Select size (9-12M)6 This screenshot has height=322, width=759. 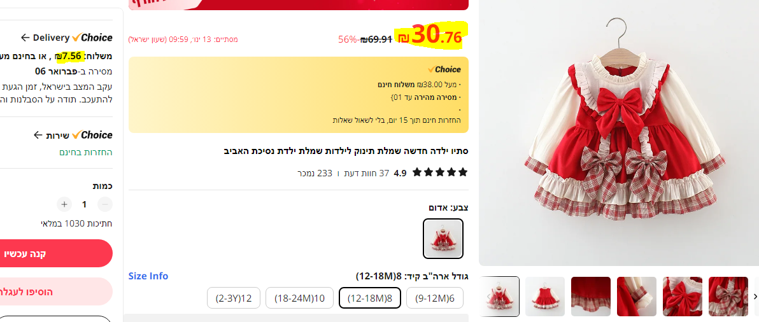(435, 298)
